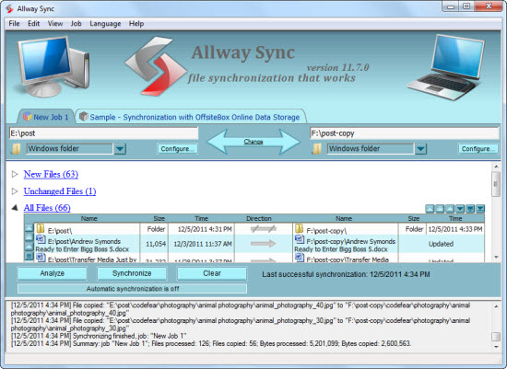
Task: Click the Synchronize button
Action: (132, 273)
